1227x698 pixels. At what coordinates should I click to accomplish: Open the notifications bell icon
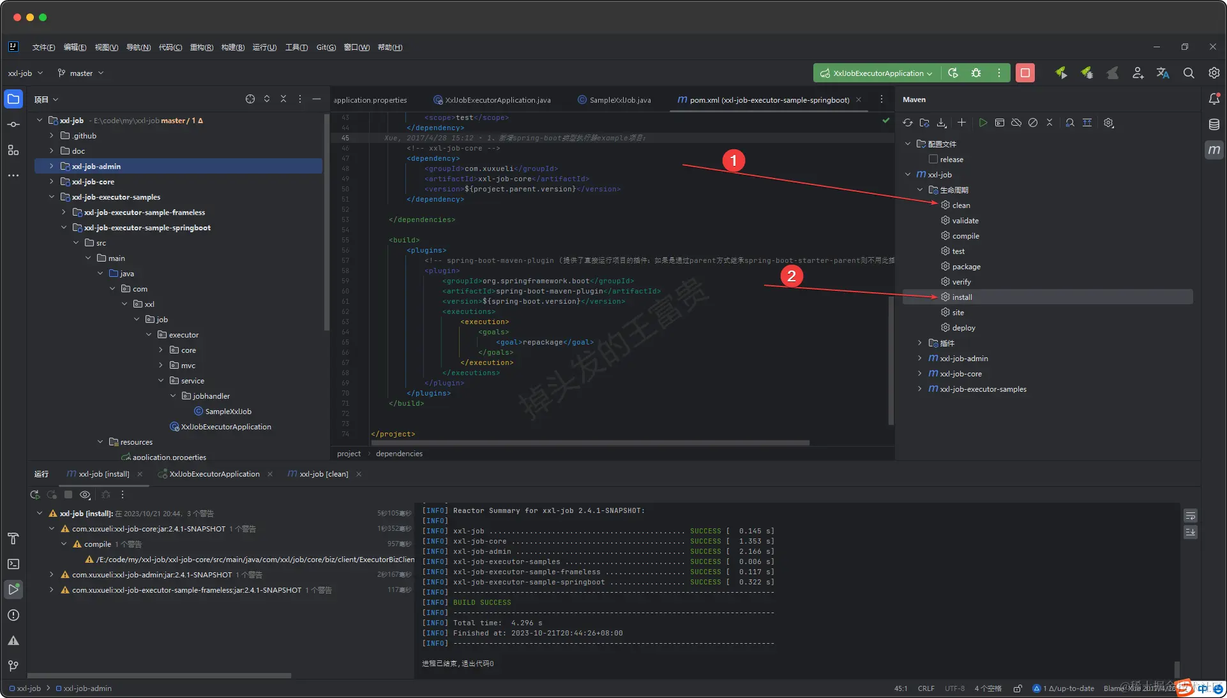point(1214,99)
